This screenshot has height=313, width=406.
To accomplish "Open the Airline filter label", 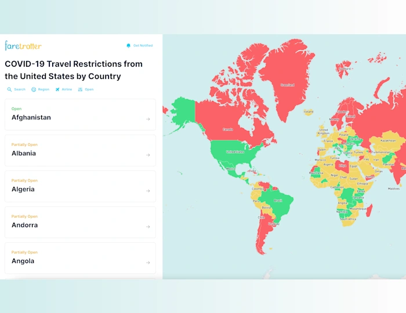I will pos(67,89).
